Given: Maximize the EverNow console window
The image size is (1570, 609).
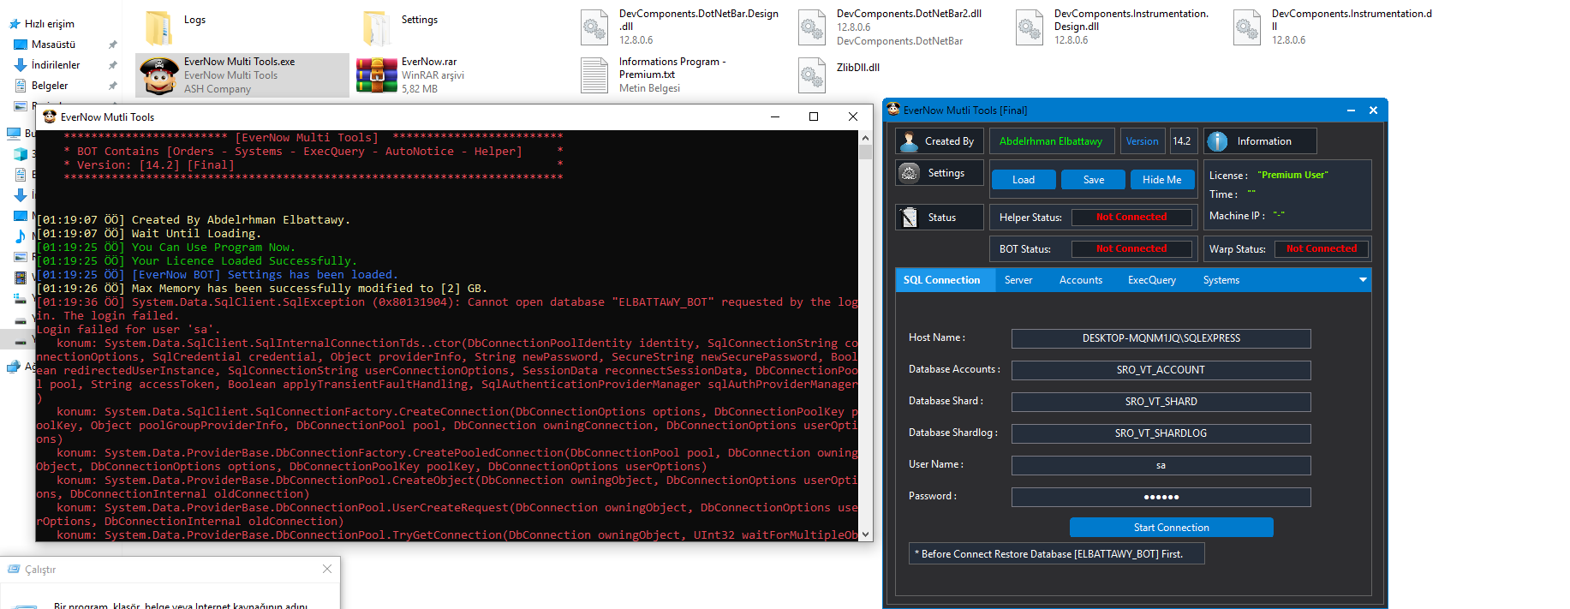Looking at the screenshot, I should (814, 116).
